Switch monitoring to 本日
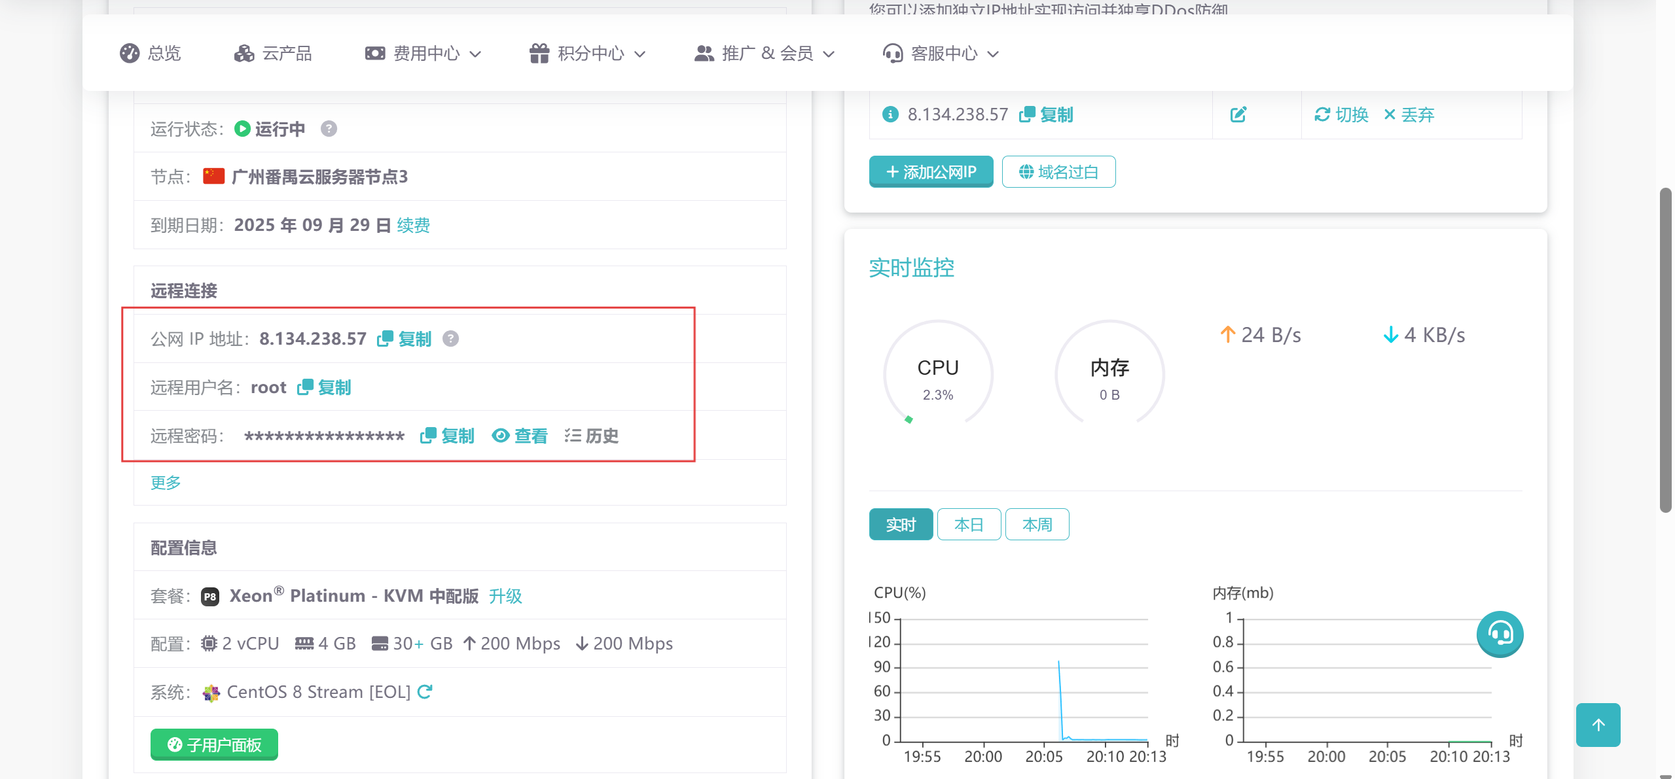This screenshot has width=1675, height=779. [x=969, y=525]
